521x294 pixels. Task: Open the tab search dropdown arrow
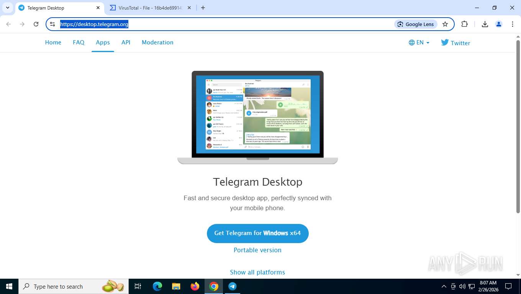pos(8,8)
